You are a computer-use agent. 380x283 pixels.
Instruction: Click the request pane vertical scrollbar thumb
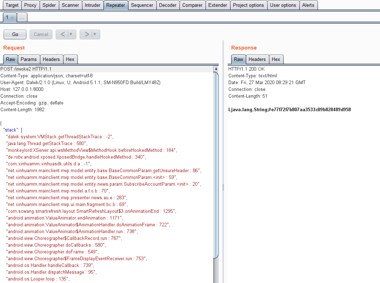tap(216, 165)
